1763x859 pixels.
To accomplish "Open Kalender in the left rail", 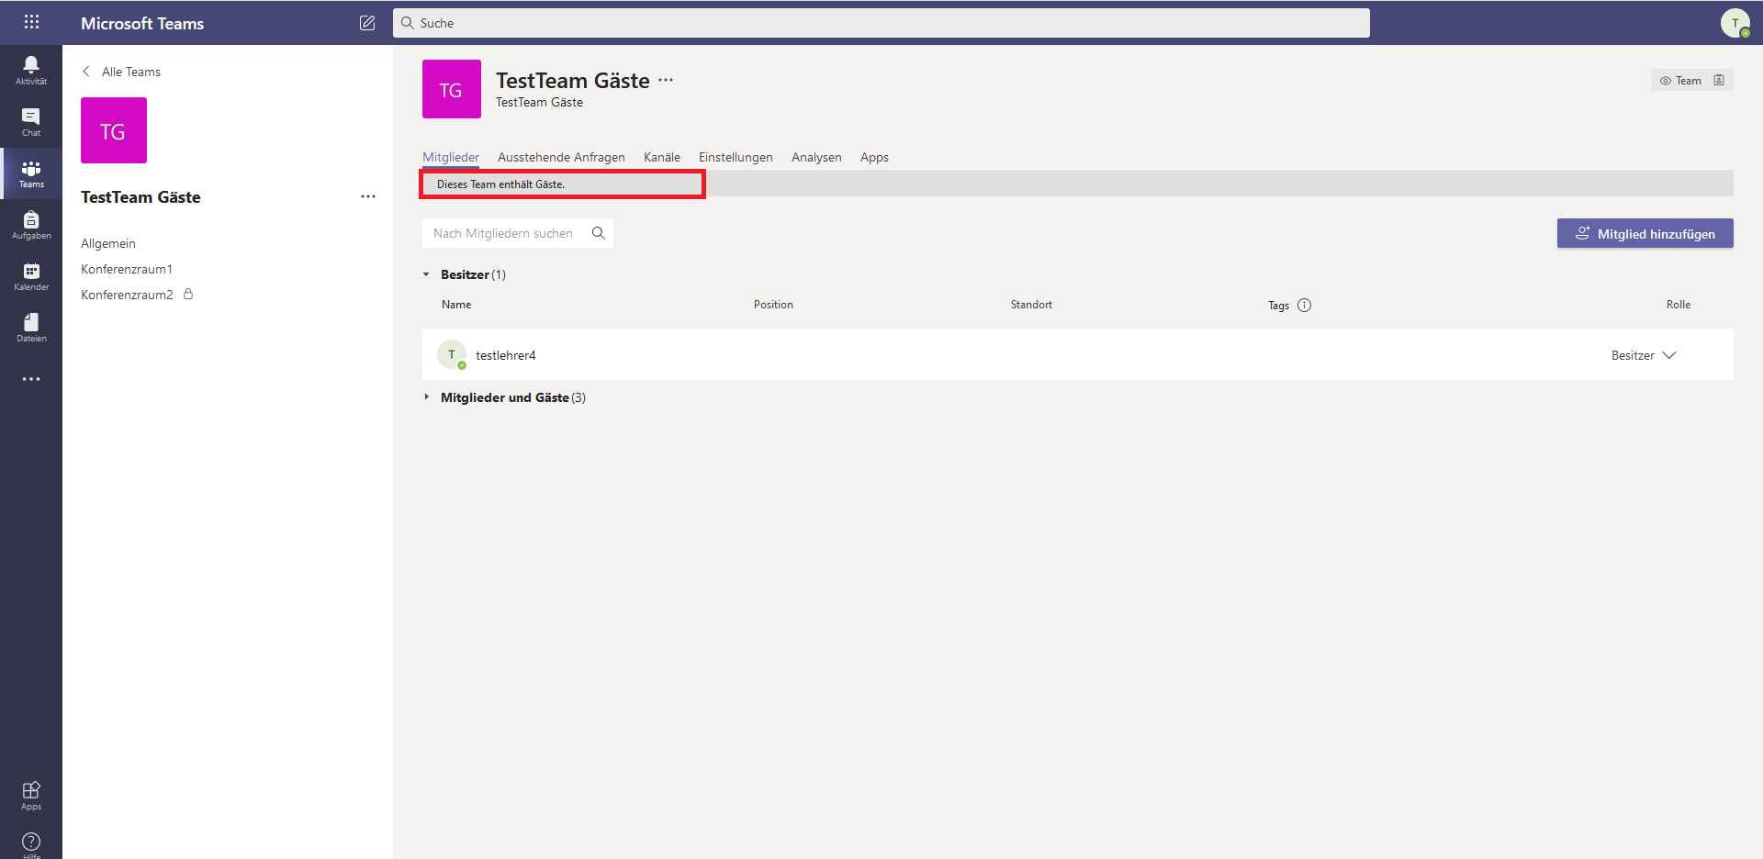I will (x=31, y=276).
